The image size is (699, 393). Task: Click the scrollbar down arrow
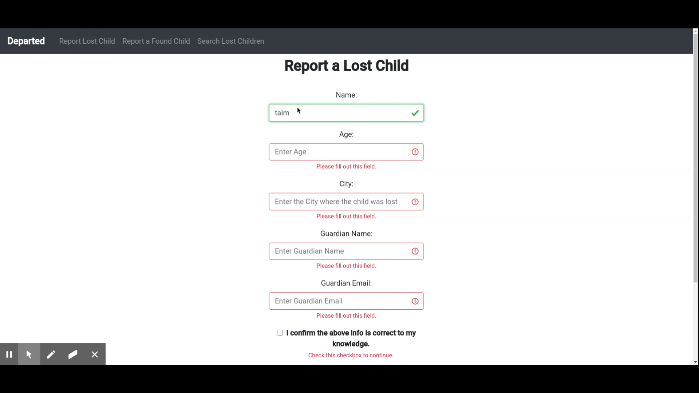pos(695,362)
